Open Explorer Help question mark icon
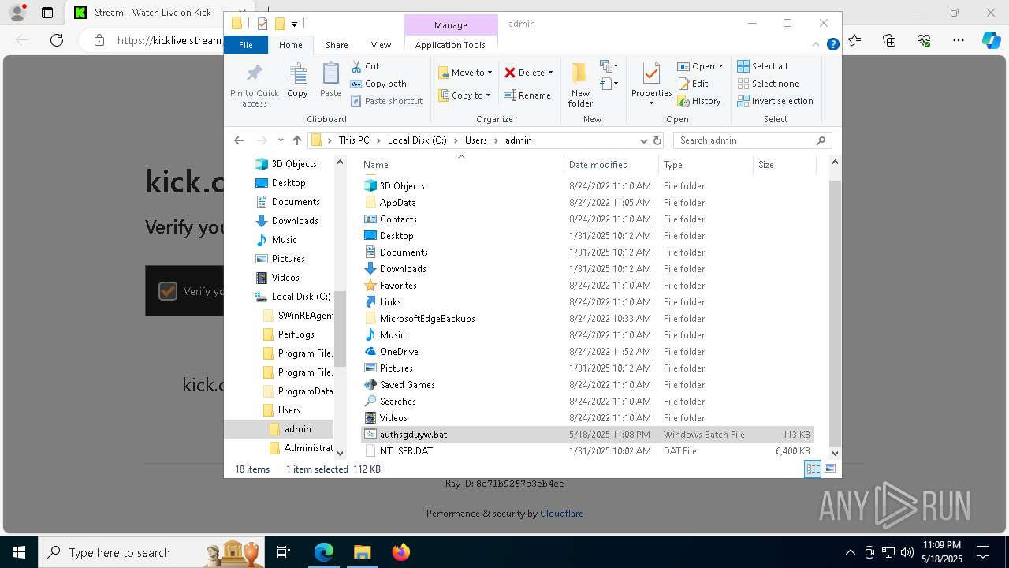1009x568 pixels. (832, 45)
